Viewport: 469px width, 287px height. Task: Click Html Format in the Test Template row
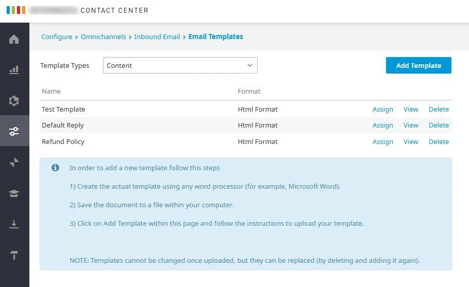coord(258,110)
